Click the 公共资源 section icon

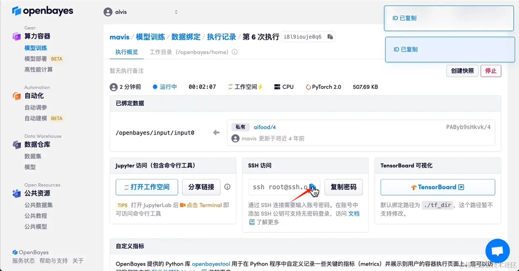pos(17,193)
